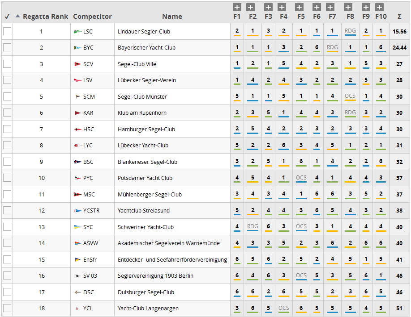Expand the F2 race column plus icon
The width and height of the screenshot is (411, 317).
click(x=251, y=7)
